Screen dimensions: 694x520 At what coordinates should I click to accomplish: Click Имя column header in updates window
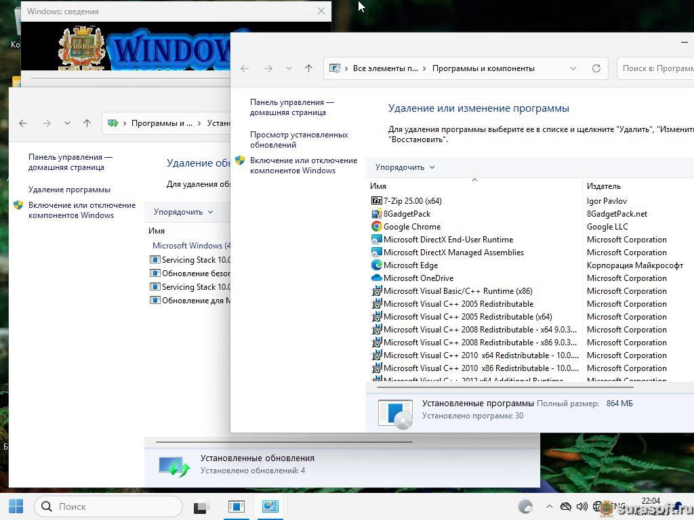tap(157, 231)
